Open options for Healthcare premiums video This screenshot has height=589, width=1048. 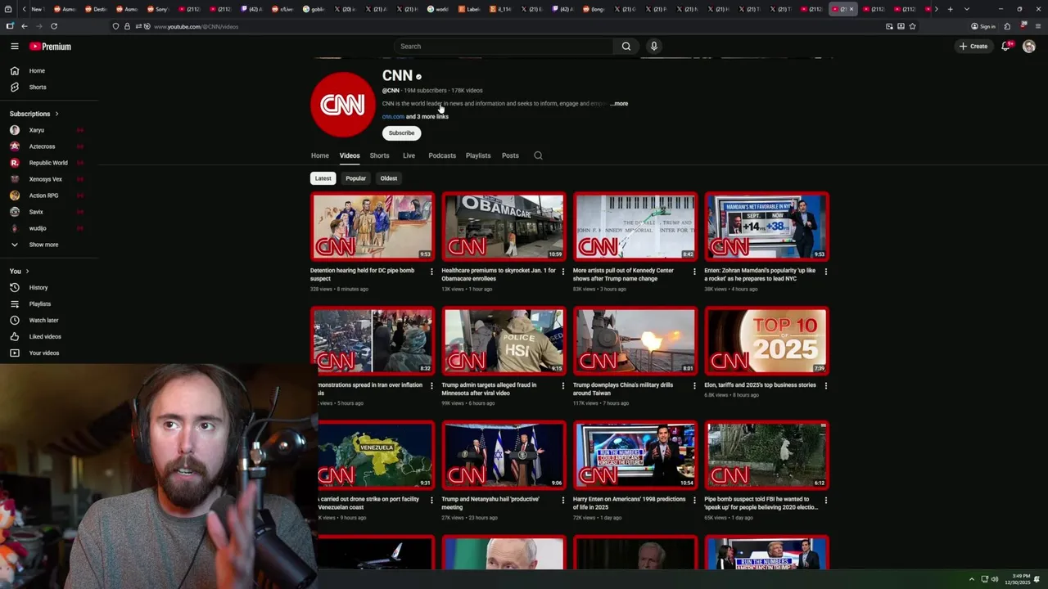click(562, 272)
